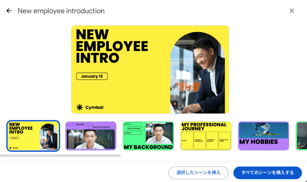Click the empty scrollbar track right of the thumb
The image size is (307, 182).
(213, 156)
